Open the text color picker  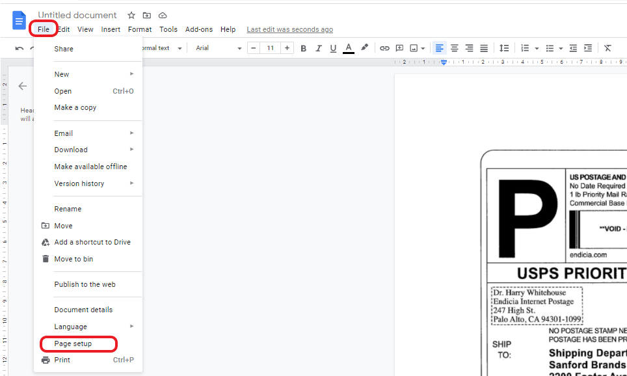[348, 47]
